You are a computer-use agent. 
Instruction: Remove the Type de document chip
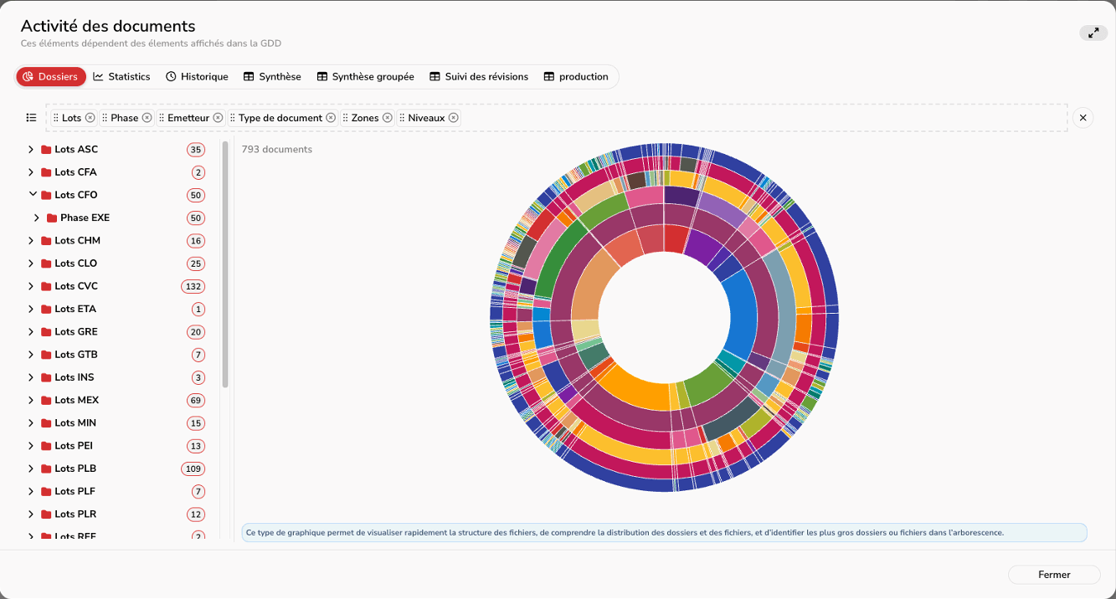[x=331, y=118]
